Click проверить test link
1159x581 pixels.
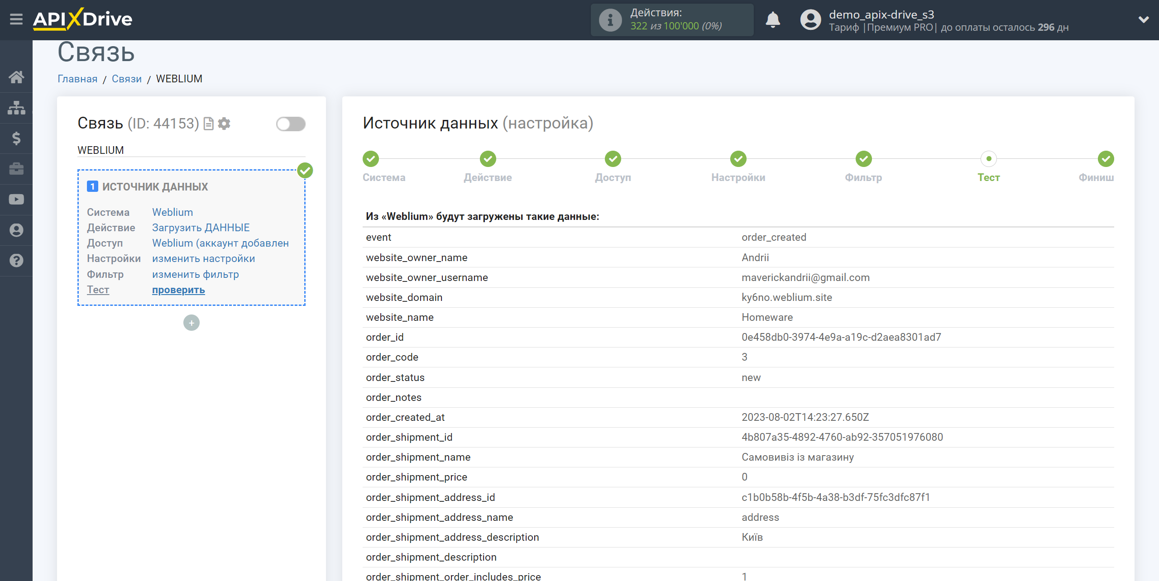pyautogui.click(x=178, y=290)
